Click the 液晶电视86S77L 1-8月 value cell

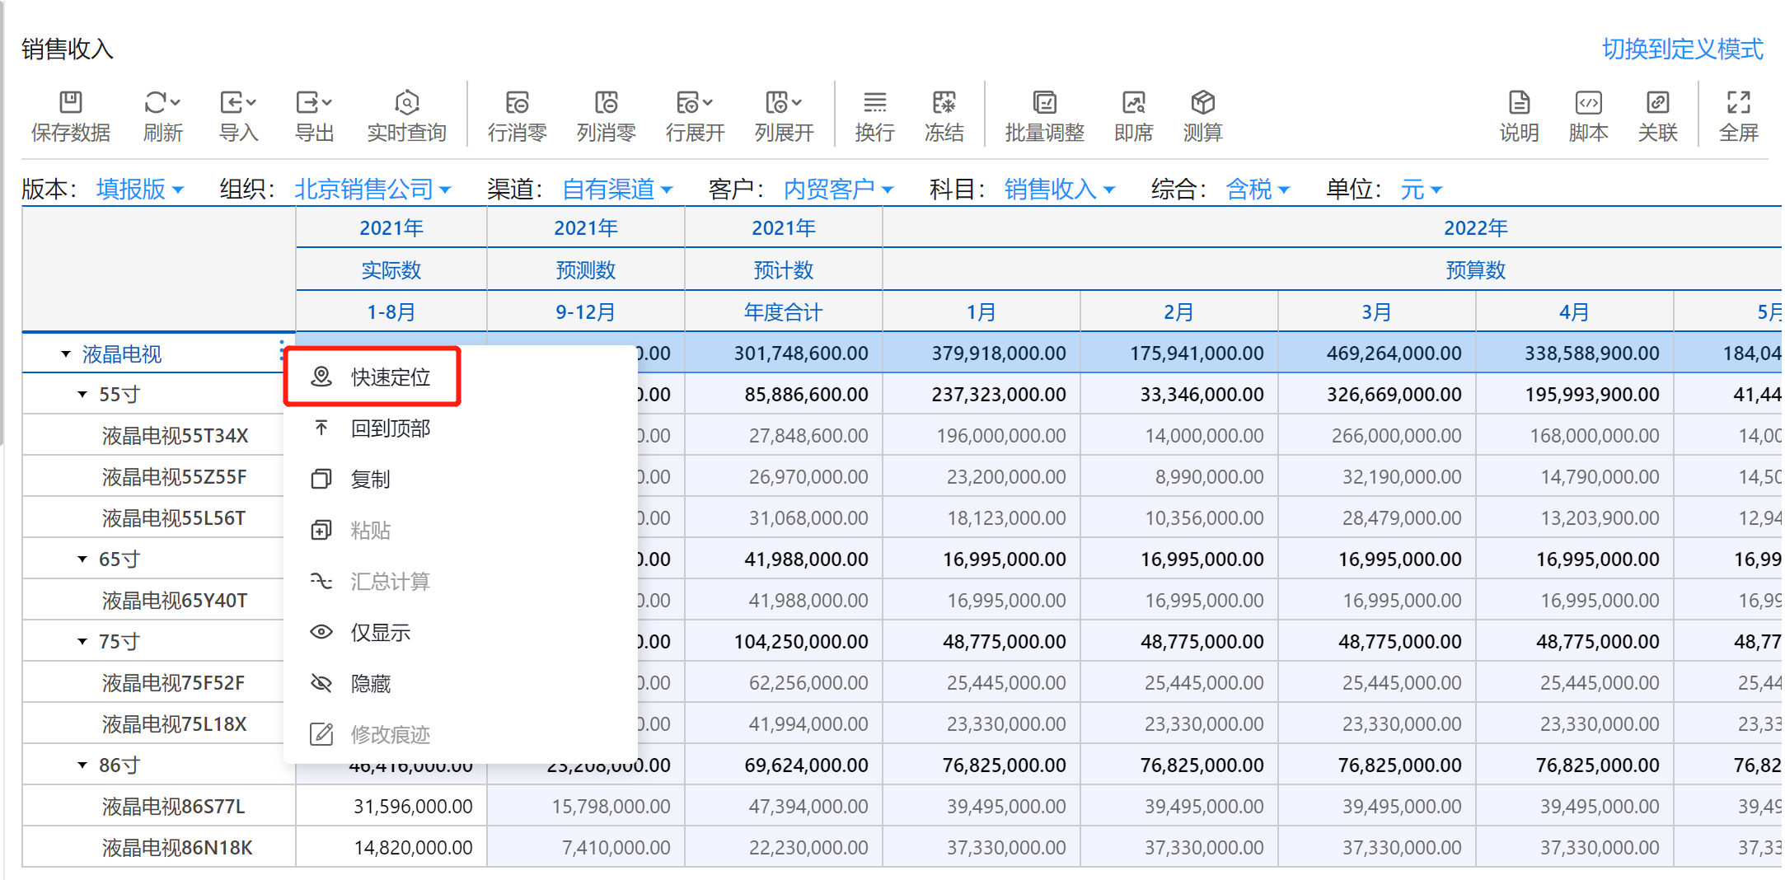tap(392, 806)
